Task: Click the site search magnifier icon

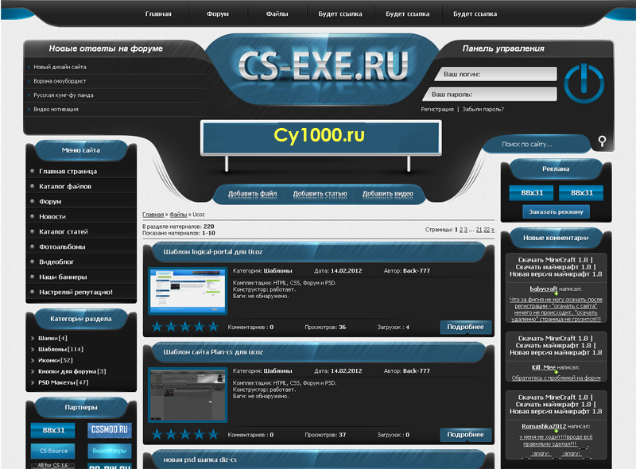Action: click(602, 142)
